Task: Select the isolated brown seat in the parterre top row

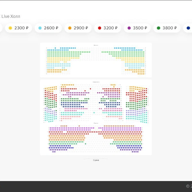Action: pos(79,126)
